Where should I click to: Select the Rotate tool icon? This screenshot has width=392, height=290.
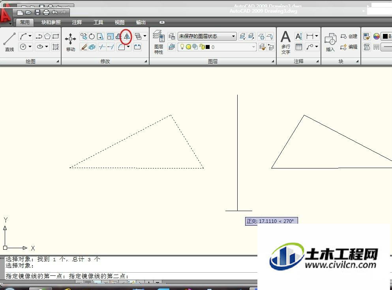(x=92, y=36)
